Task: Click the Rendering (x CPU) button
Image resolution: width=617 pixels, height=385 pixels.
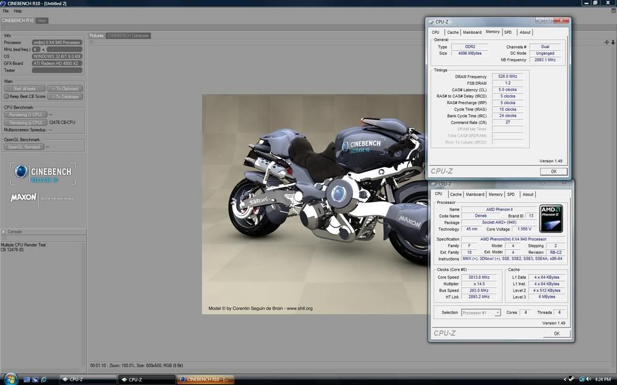Action: click(25, 123)
